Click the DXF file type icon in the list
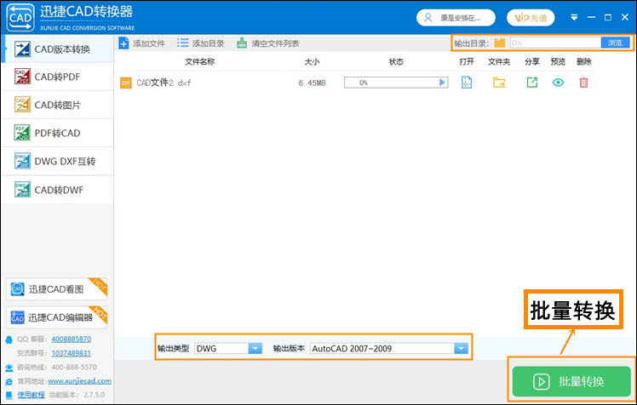Image resolution: width=637 pixels, height=405 pixels. pyautogui.click(x=126, y=83)
